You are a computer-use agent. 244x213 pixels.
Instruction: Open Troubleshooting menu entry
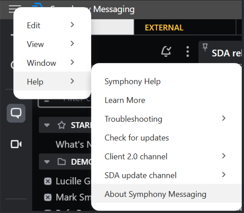tap(167, 119)
